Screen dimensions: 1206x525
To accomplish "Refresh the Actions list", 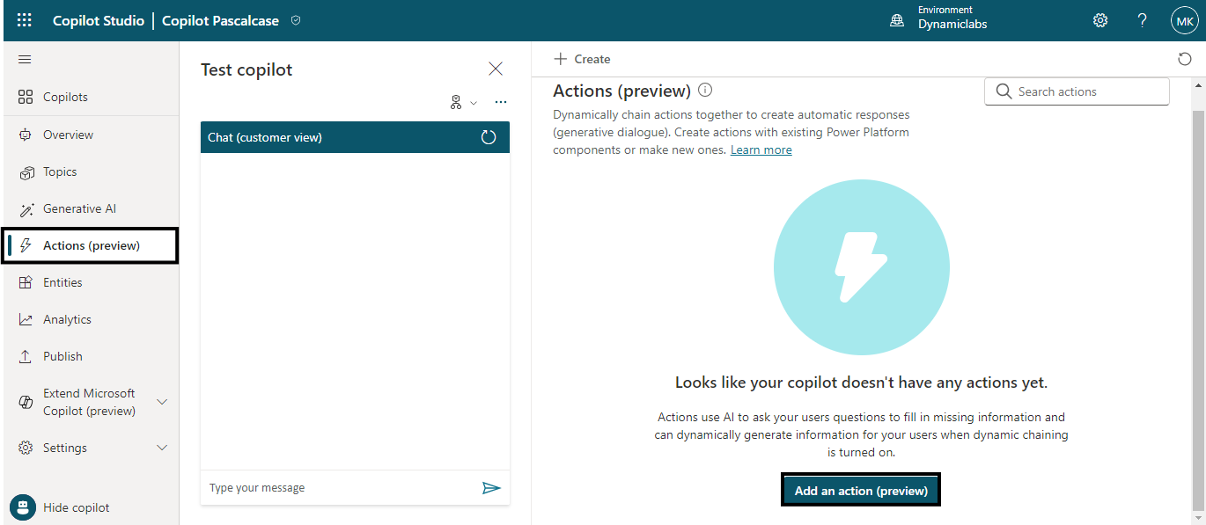I will pos(1184,59).
